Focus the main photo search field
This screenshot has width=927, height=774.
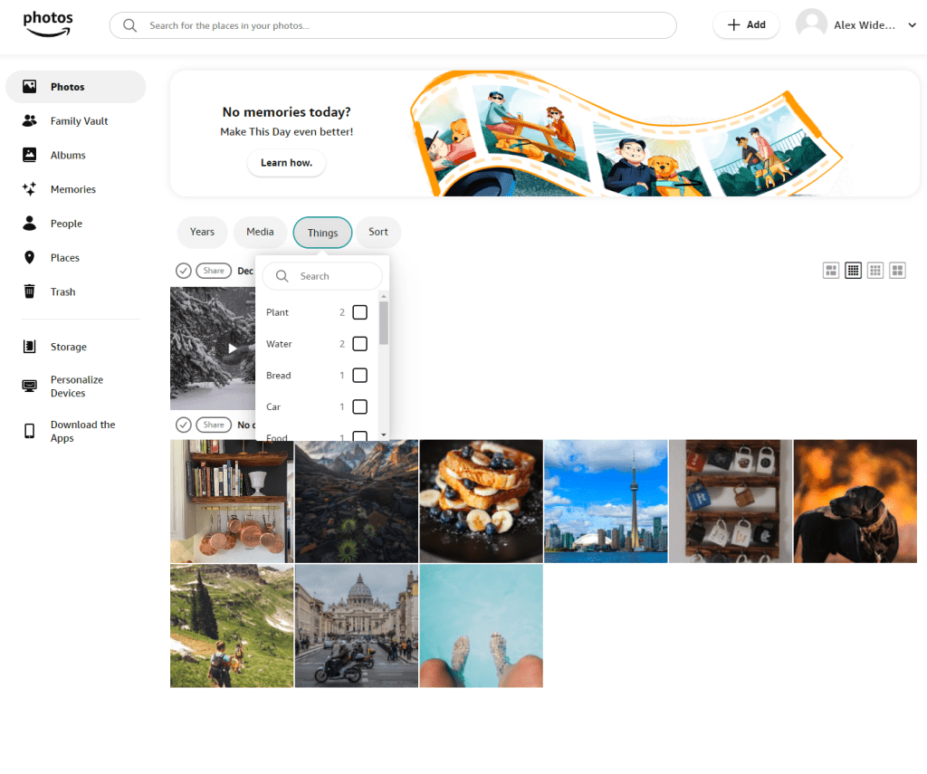(x=393, y=25)
